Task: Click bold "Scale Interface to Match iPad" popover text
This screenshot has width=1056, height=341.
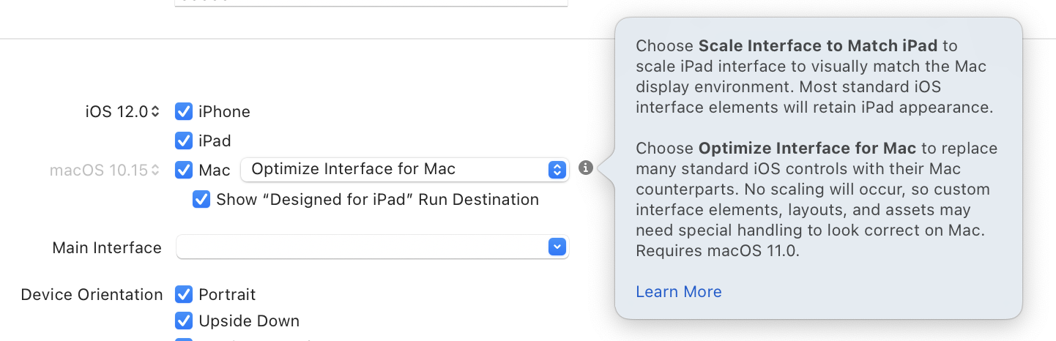Action: [817, 46]
